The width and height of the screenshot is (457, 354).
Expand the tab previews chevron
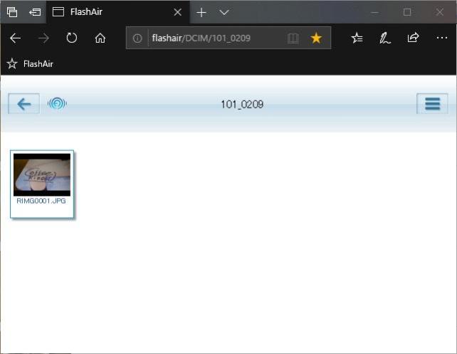224,12
